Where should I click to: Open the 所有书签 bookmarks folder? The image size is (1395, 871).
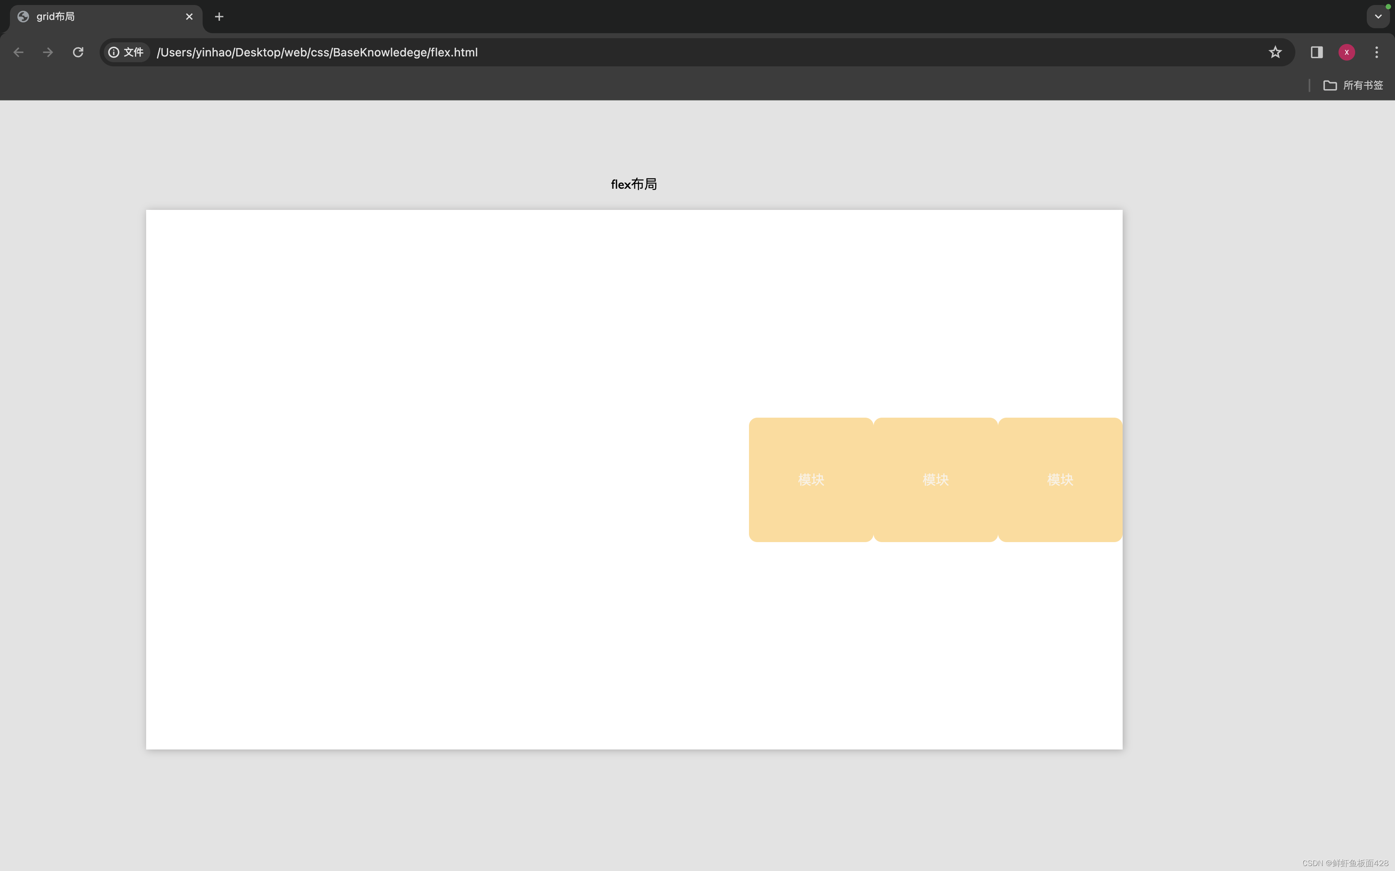point(1353,85)
